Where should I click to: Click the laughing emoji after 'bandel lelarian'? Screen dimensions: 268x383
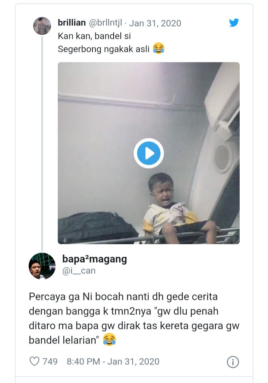tap(109, 339)
